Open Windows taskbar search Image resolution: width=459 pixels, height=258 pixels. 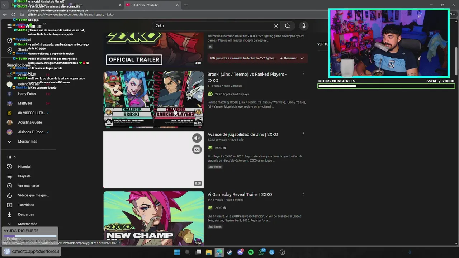[x=187, y=252]
